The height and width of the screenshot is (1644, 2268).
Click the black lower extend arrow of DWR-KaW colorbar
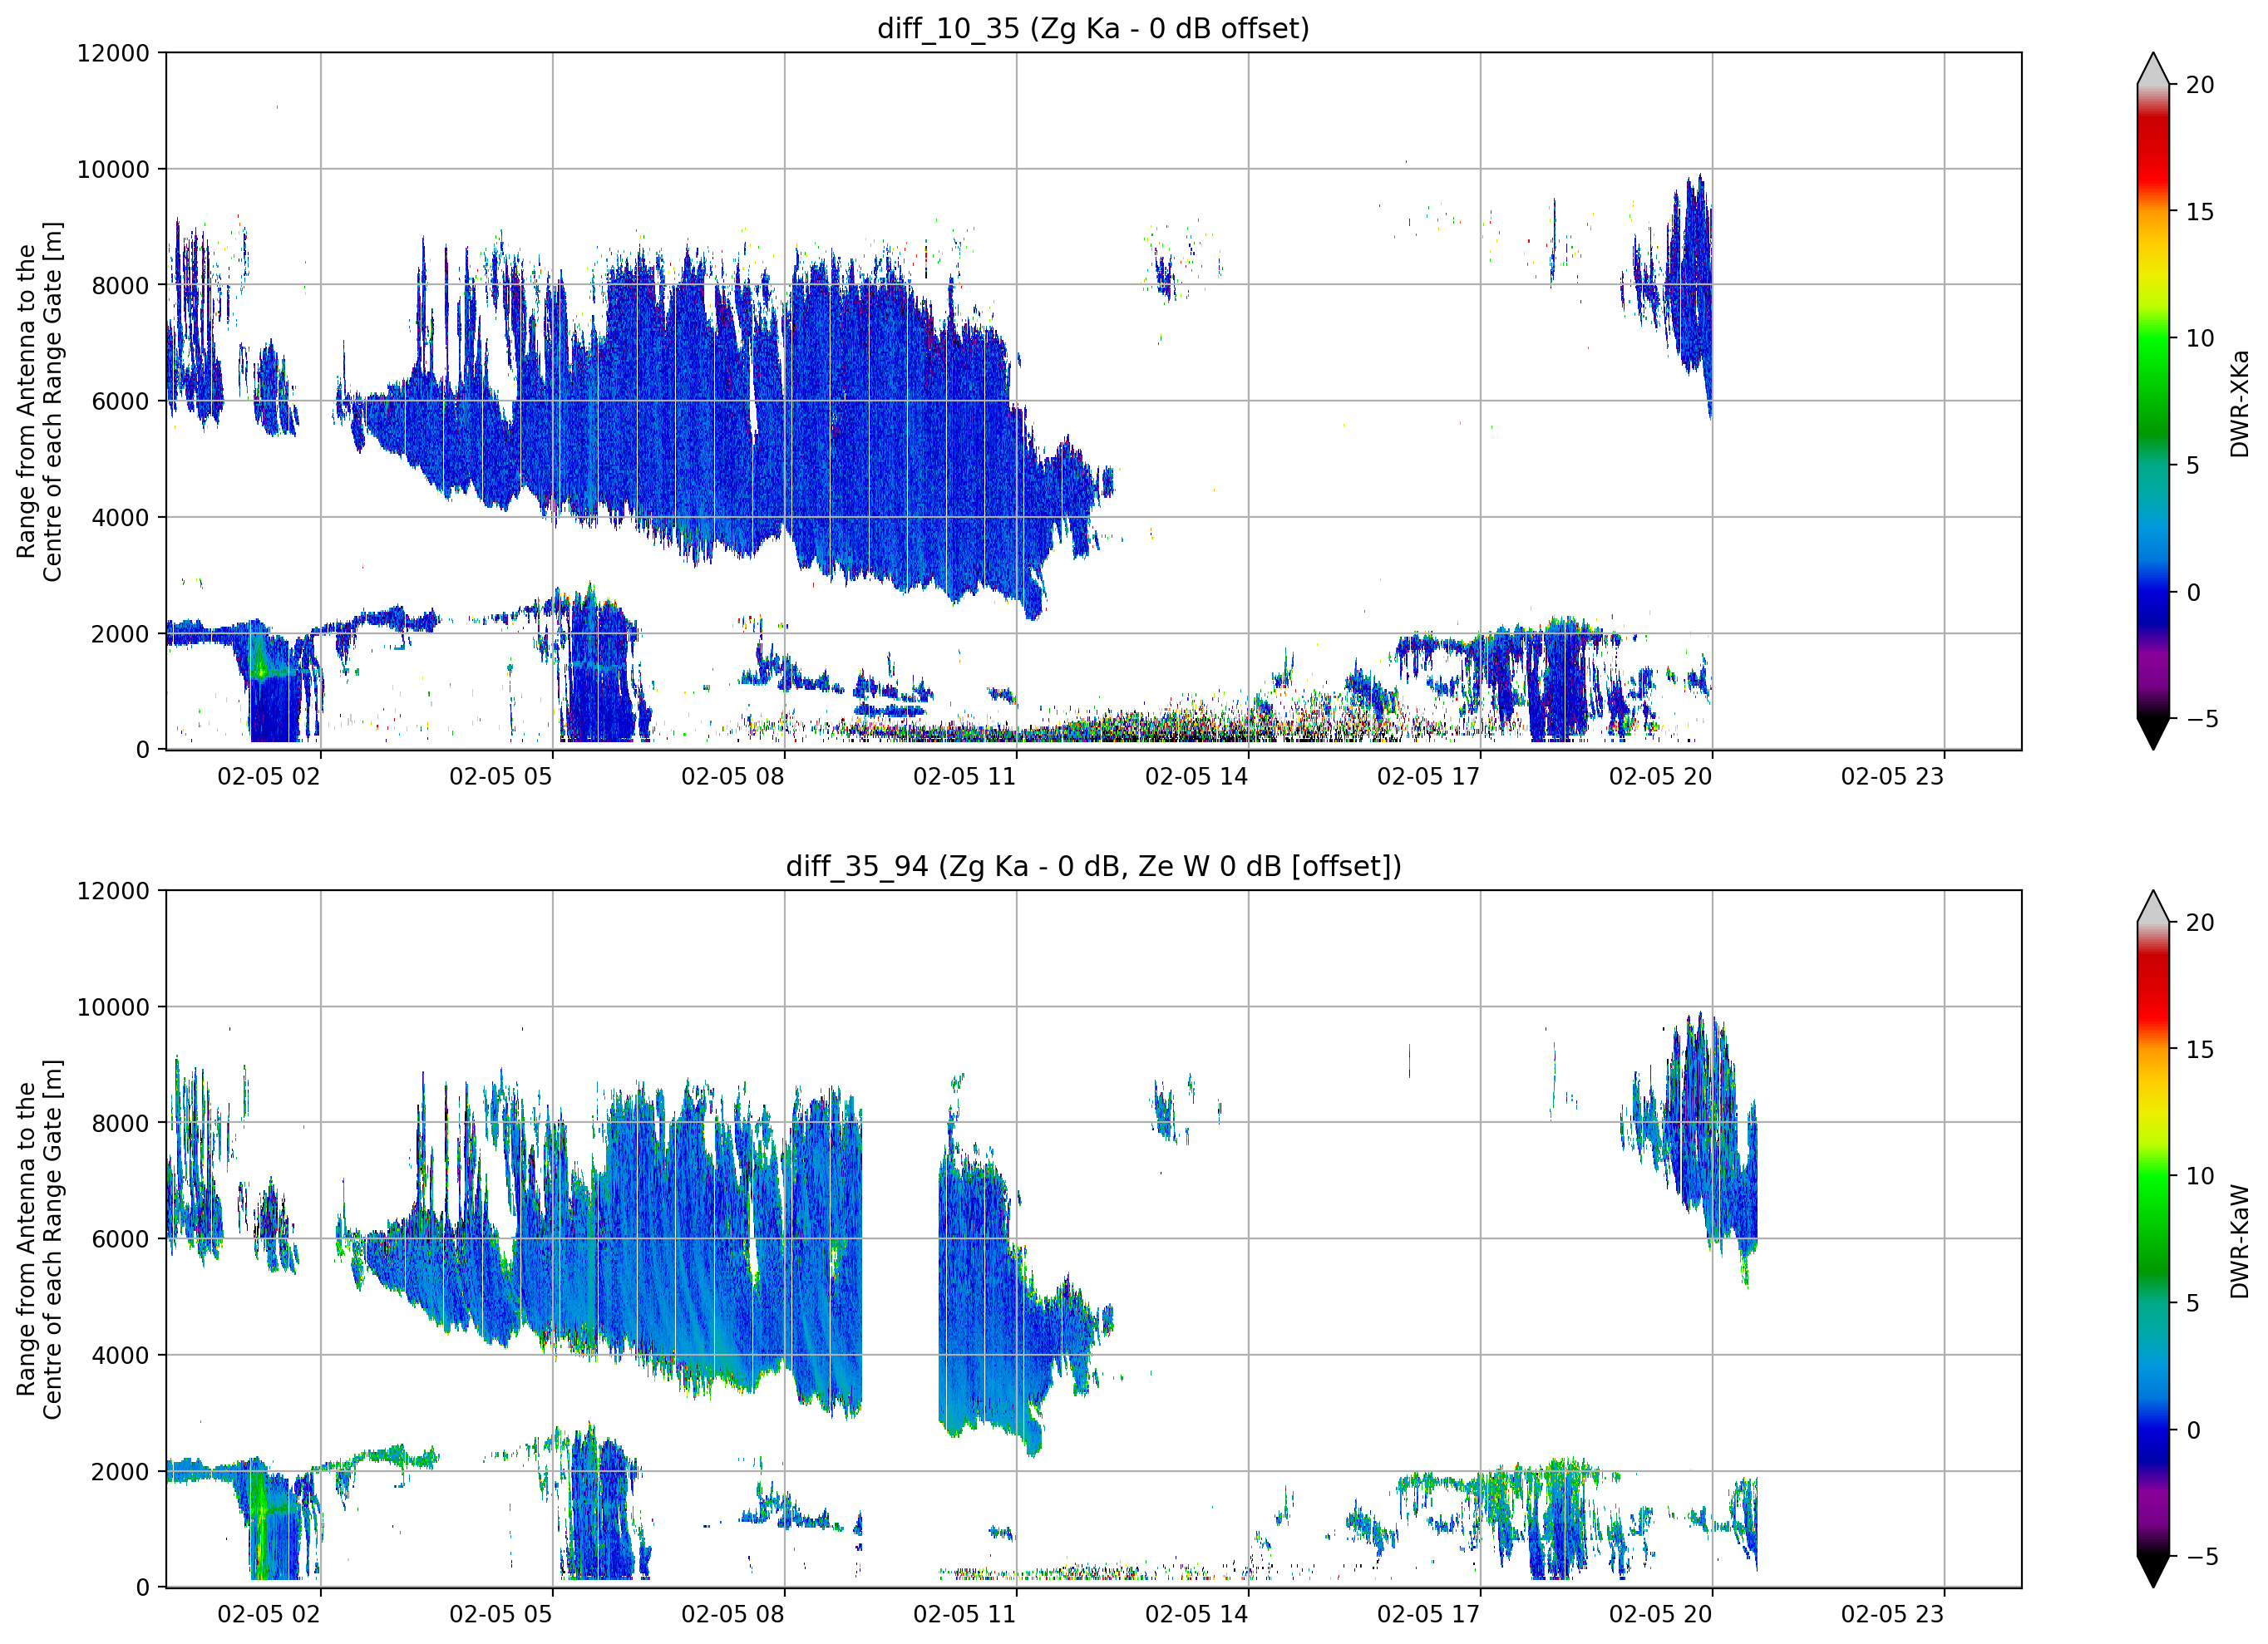2153,1572
